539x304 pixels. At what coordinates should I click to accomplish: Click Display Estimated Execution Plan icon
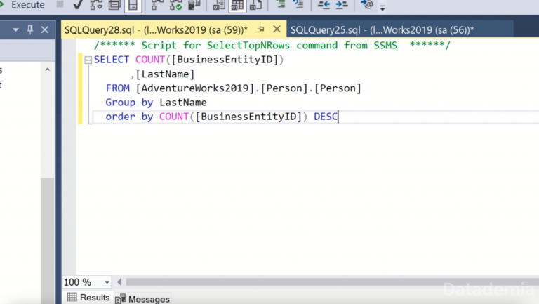pyautogui.click(x=96, y=6)
